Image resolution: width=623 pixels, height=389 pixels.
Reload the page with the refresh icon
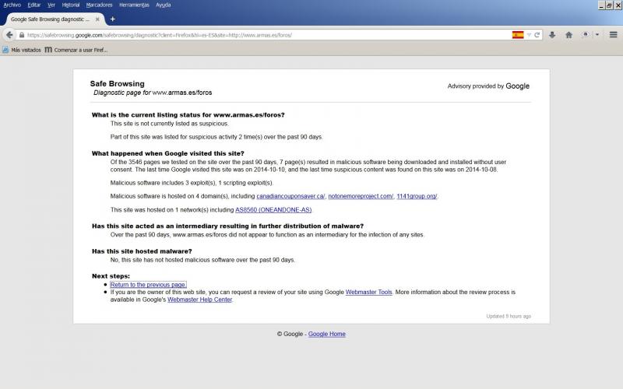pyautogui.click(x=537, y=35)
